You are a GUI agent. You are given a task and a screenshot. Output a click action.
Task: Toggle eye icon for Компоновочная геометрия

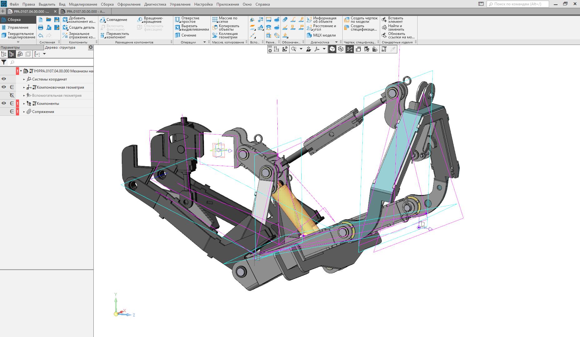[x=4, y=87]
